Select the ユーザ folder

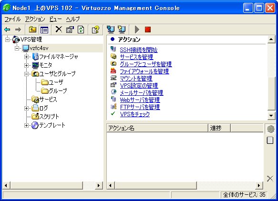pyautogui.click(x=56, y=82)
